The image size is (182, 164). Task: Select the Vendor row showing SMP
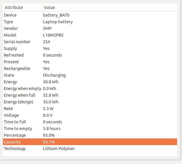[90, 28]
